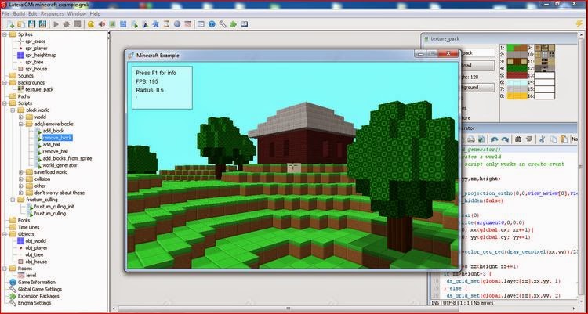Viewport: 588px width, 314px height.
Task: Open the File menu
Action: (x=5, y=13)
